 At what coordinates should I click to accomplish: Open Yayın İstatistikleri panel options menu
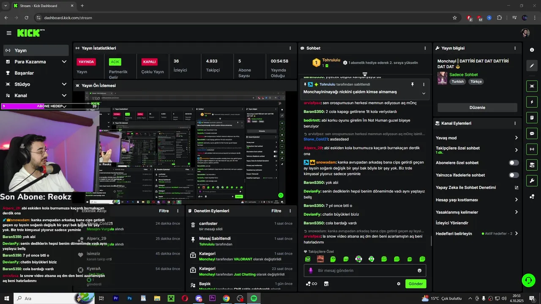pyautogui.click(x=290, y=48)
